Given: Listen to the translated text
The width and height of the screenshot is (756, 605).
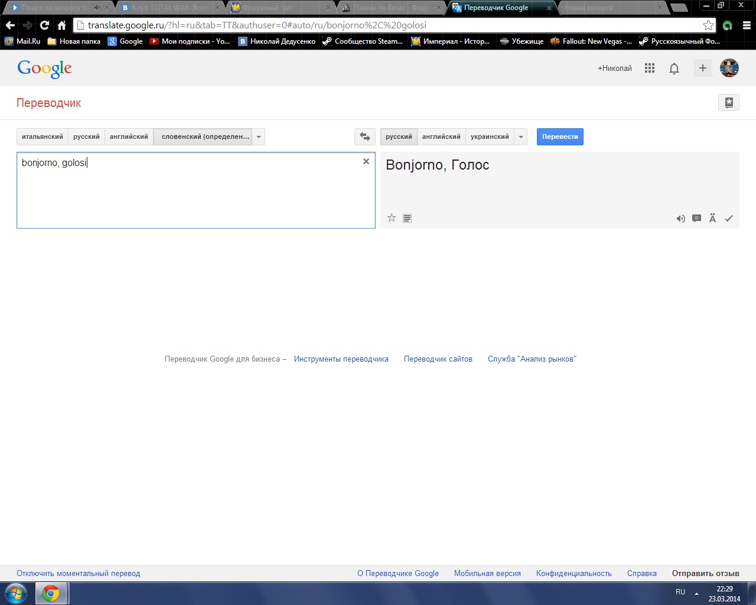Looking at the screenshot, I should click(x=680, y=219).
